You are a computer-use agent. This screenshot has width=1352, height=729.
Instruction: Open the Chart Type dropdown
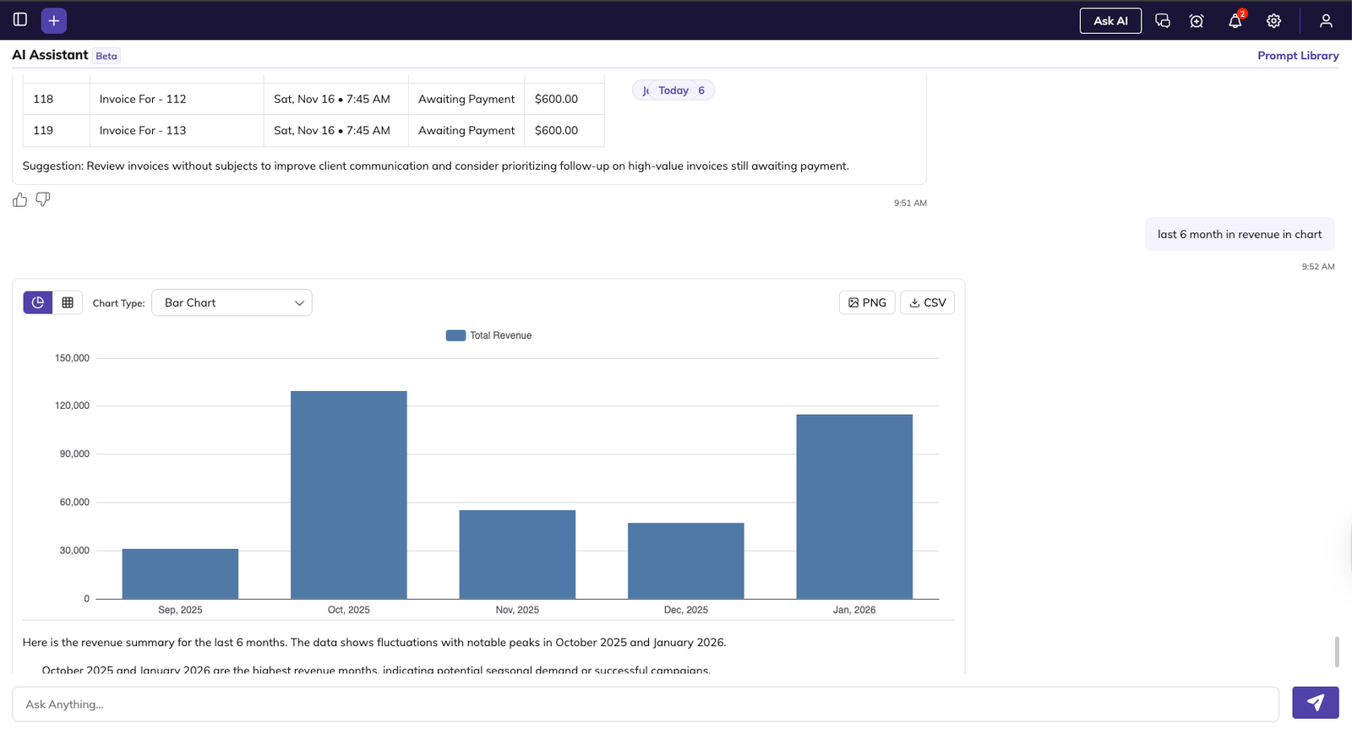coord(231,302)
